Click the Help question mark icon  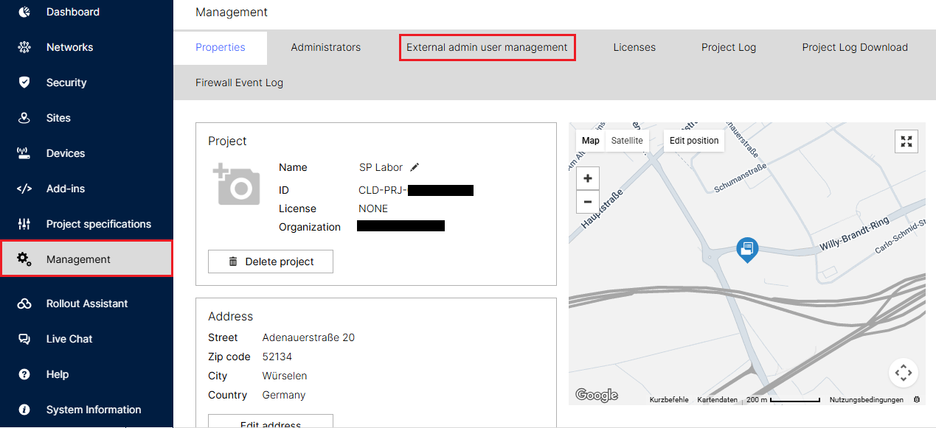click(x=23, y=374)
